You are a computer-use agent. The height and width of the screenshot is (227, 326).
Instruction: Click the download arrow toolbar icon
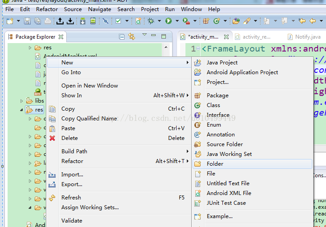(x=70, y=21)
